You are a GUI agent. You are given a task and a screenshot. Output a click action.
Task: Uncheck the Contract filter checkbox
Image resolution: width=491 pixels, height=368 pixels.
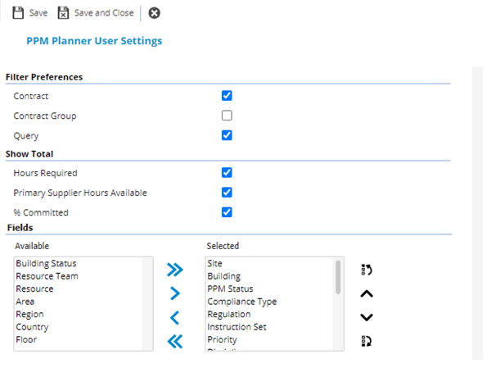tap(227, 96)
